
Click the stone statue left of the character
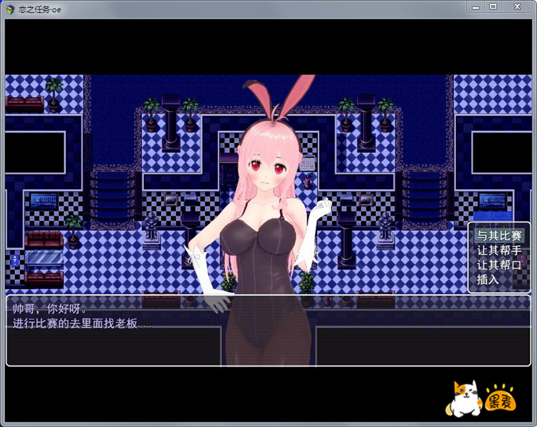pyautogui.click(x=151, y=230)
